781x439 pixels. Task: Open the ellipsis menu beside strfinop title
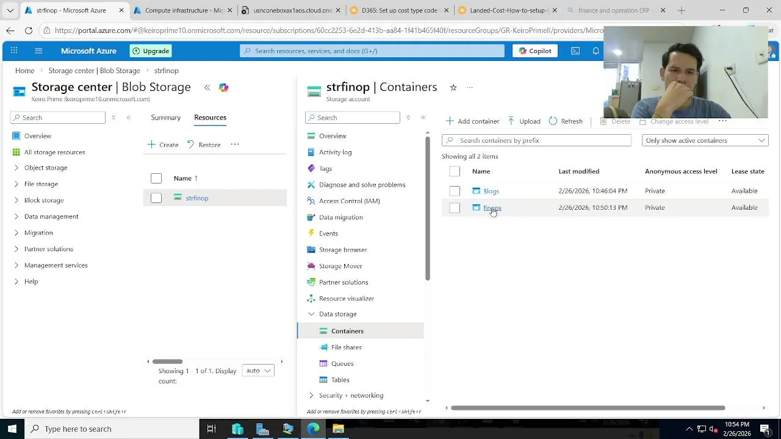click(x=470, y=87)
